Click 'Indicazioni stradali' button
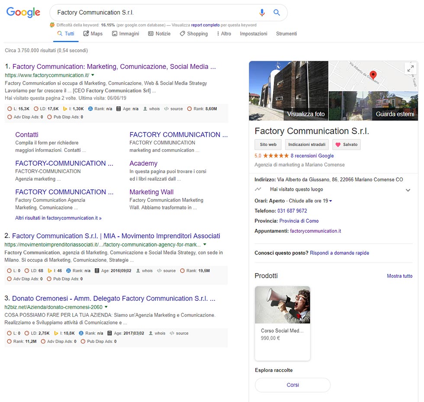The width and height of the screenshot is (424, 402). tap(307, 145)
